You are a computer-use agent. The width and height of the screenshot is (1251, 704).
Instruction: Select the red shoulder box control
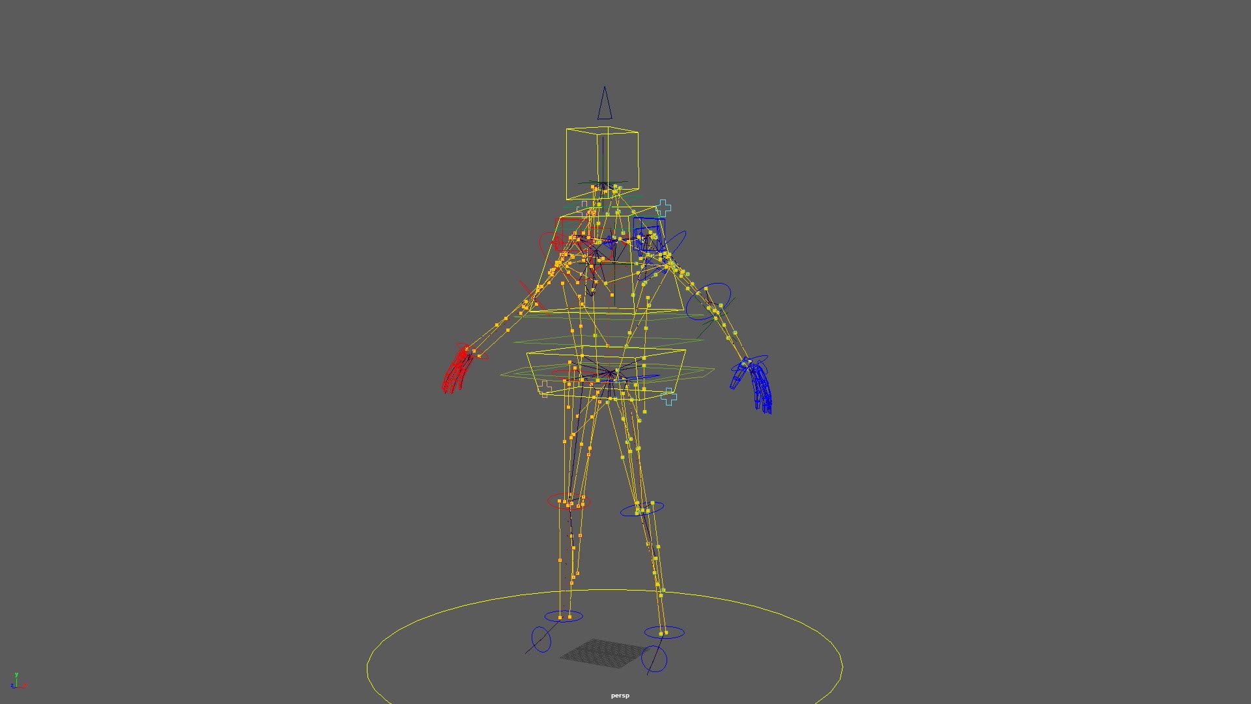pyautogui.click(x=571, y=235)
